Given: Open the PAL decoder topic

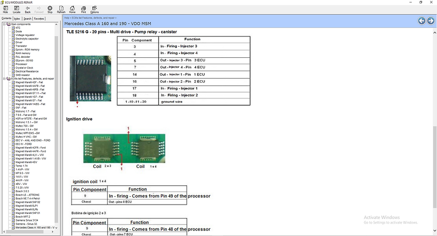Looking at the screenshot, I should (x=23, y=56).
